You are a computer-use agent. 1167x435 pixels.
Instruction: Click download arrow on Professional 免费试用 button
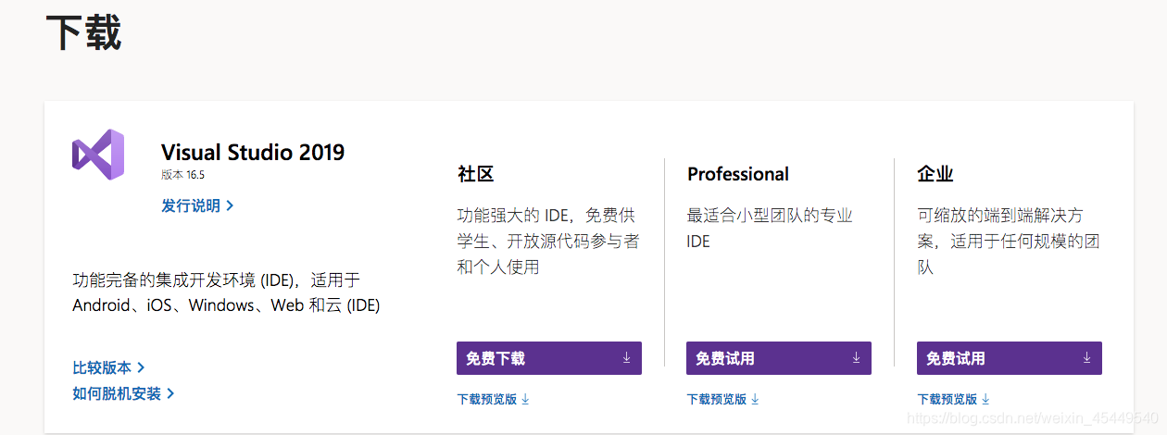click(856, 357)
